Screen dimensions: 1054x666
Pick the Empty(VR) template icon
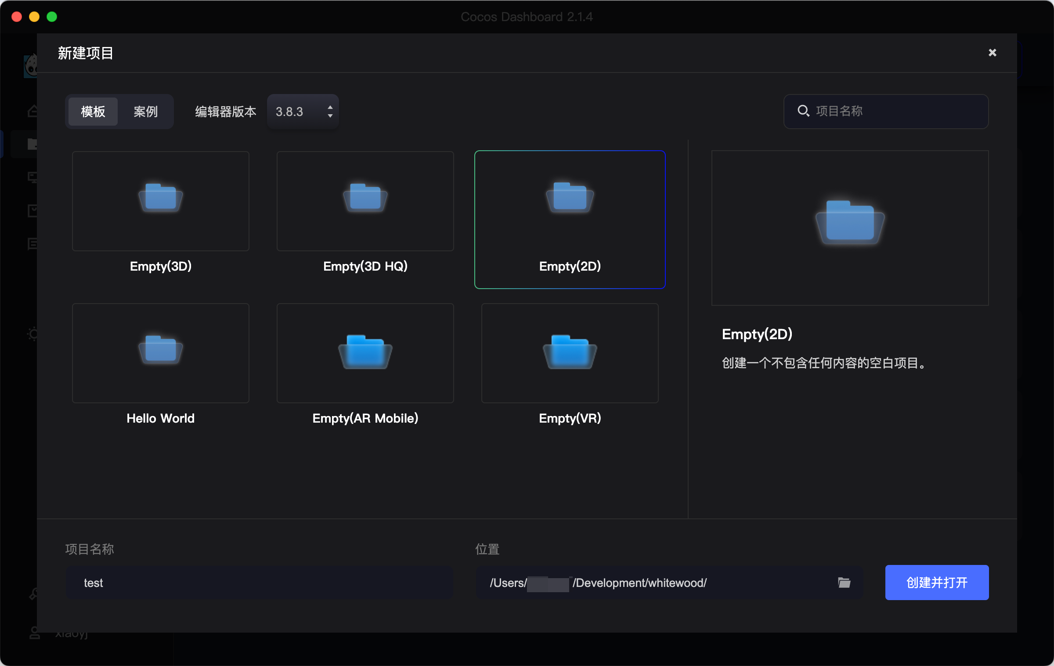coord(570,351)
